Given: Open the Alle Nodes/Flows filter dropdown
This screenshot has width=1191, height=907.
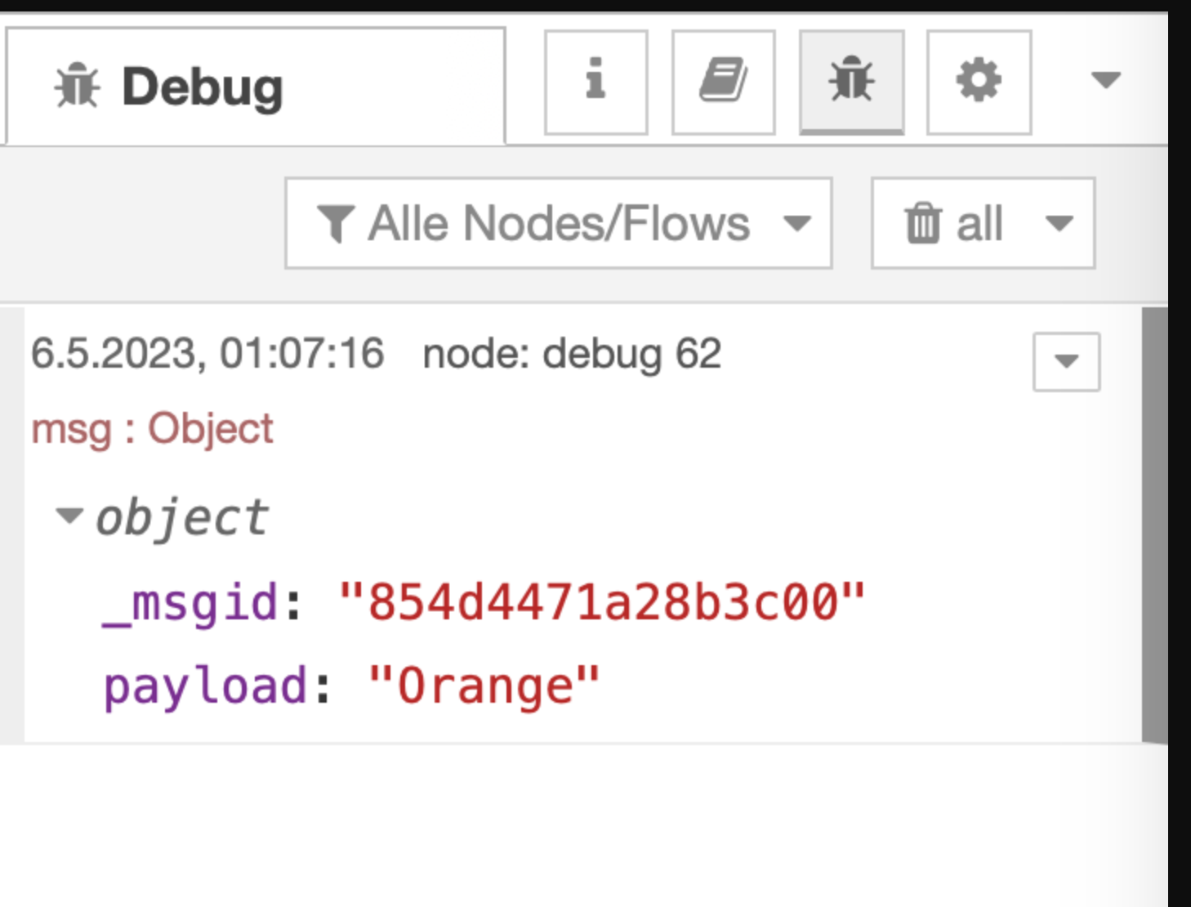Looking at the screenshot, I should [x=559, y=223].
